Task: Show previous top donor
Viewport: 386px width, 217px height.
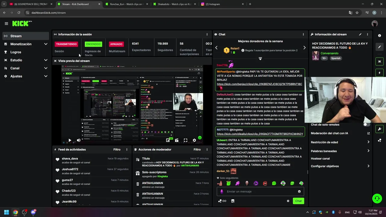Action: [216, 48]
